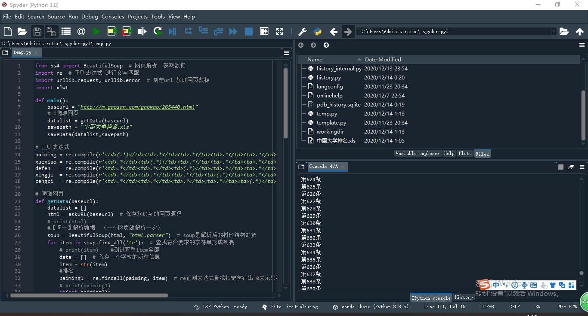
Task: Save all open files
Action: point(52,31)
